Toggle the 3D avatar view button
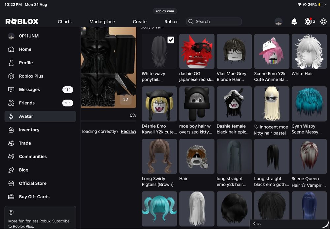330x229 pixels. pyautogui.click(x=126, y=99)
